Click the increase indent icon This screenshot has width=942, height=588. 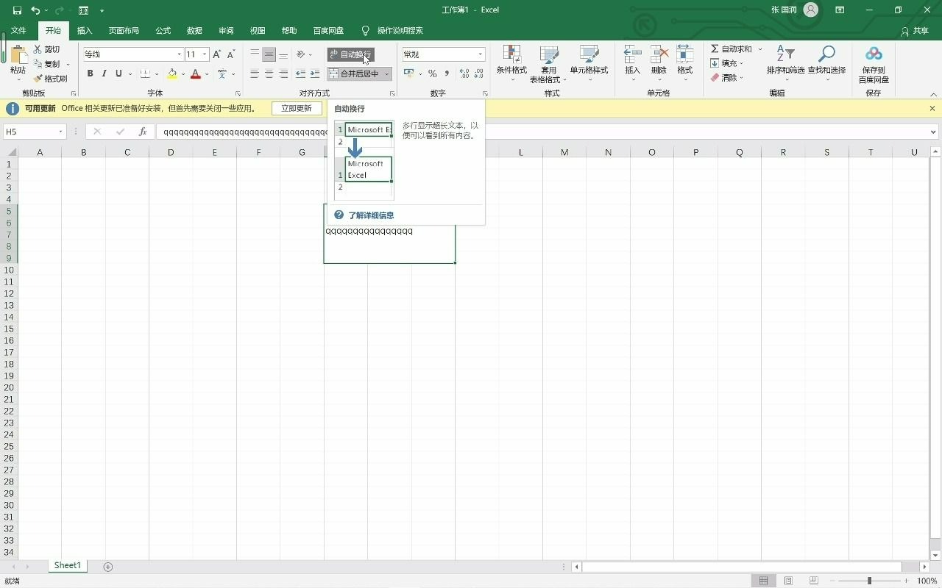pos(315,73)
